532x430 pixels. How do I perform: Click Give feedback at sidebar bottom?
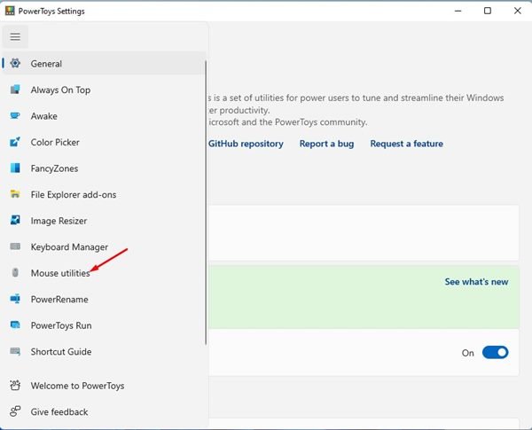[x=59, y=411]
